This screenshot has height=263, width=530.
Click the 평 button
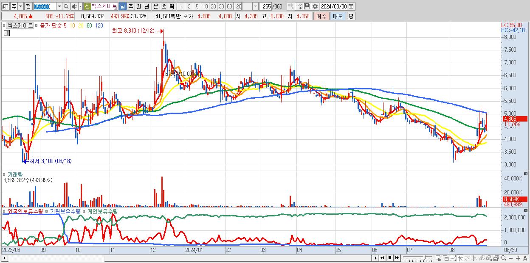351,16
